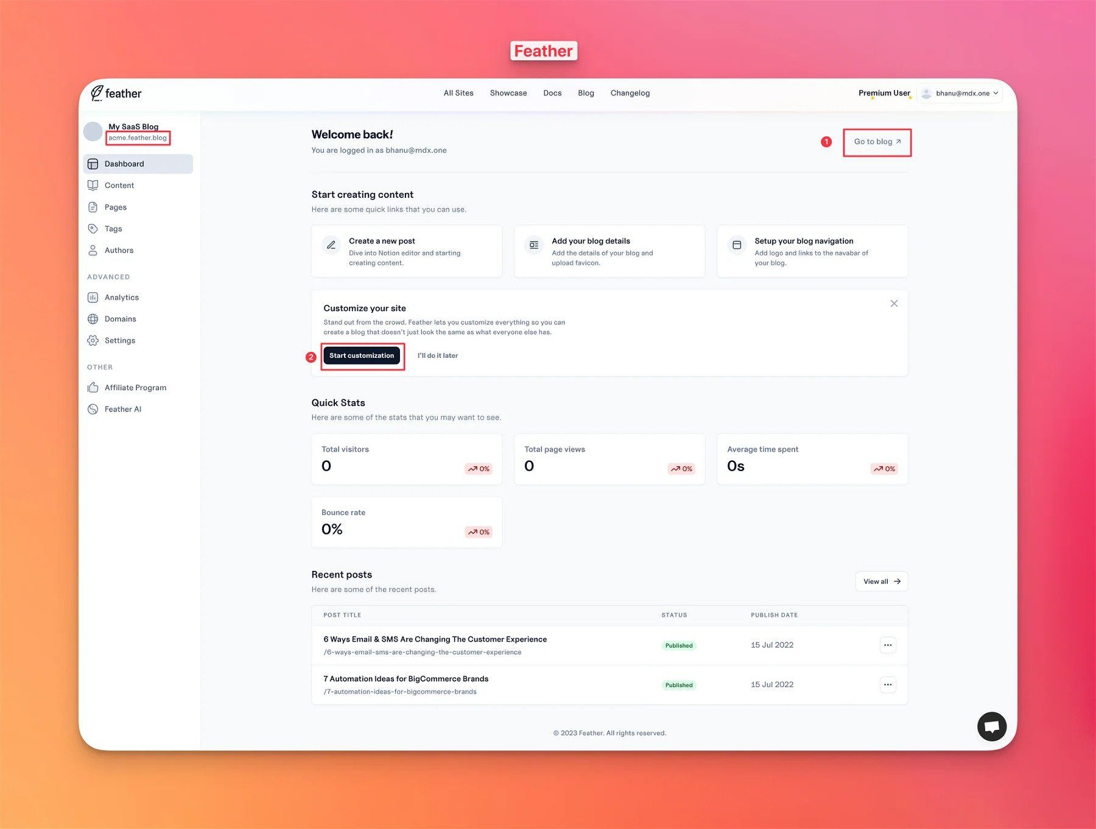Open options menu for 6 Ways Email post
1096x829 pixels.
point(888,645)
